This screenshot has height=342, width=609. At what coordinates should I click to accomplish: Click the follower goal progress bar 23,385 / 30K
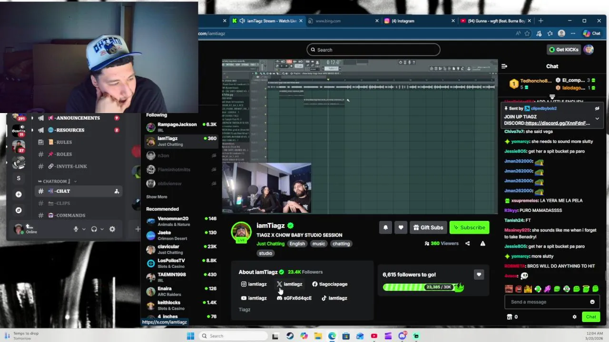click(x=423, y=287)
